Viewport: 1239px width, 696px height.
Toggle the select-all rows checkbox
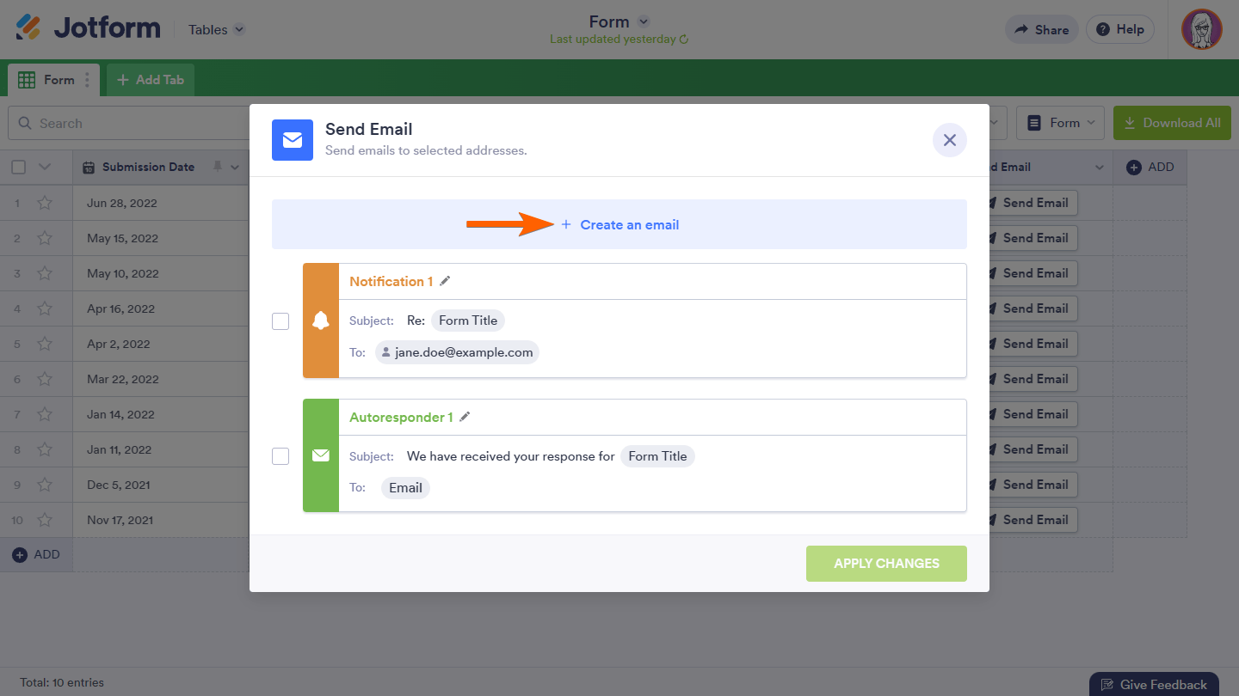click(19, 168)
